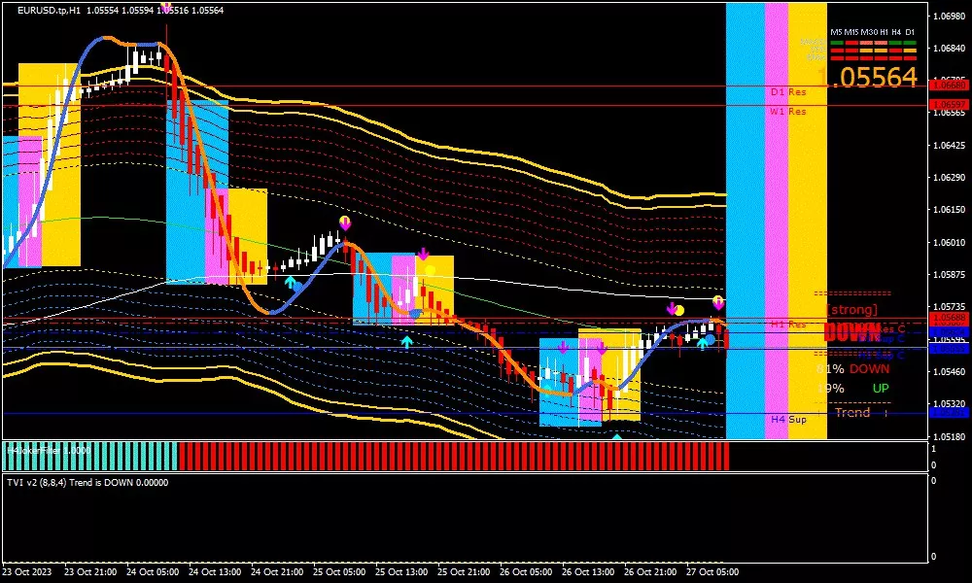
Task: Click the 1.06980 price scale value
Action: pos(949,17)
